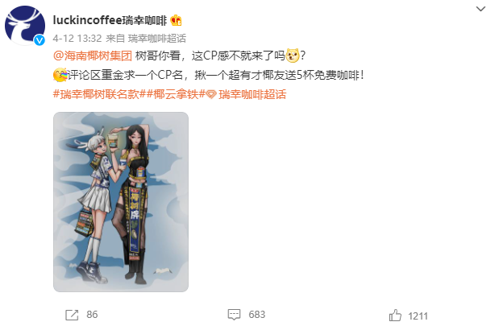Click the 683 comment count
Screen dimensions: 503x326
pos(256,315)
